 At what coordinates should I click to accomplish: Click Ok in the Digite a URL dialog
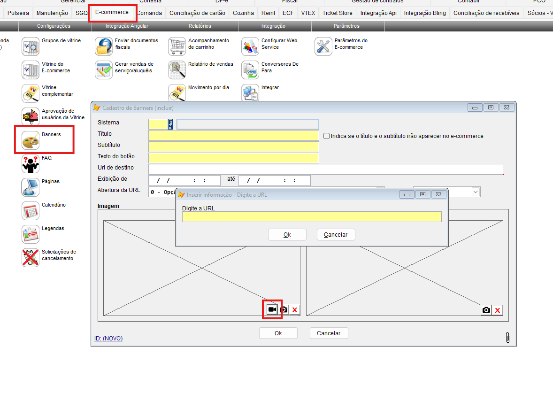pos(287,235)
